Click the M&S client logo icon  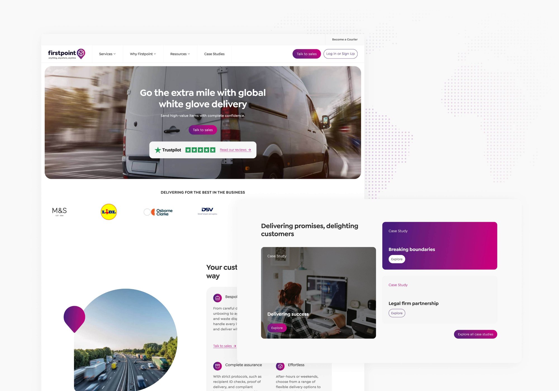pos(59,211)
